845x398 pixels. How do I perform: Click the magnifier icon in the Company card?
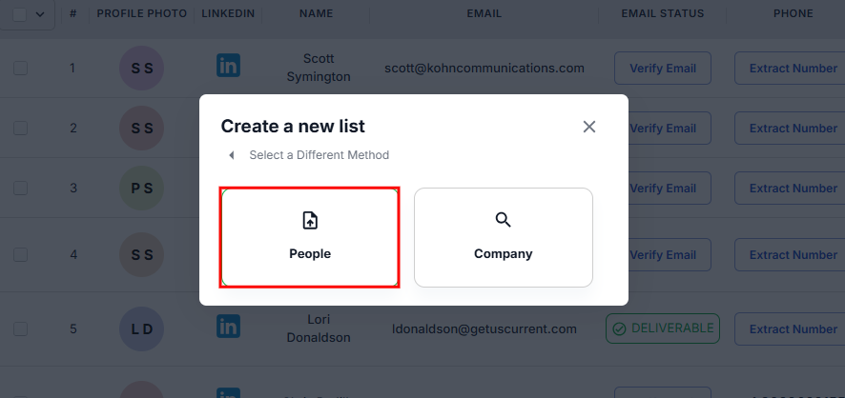pos(504,221)
